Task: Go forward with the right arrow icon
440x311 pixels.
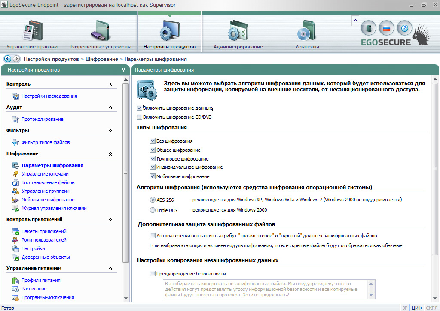Action: pyautogui.click(x=16, y=59)
